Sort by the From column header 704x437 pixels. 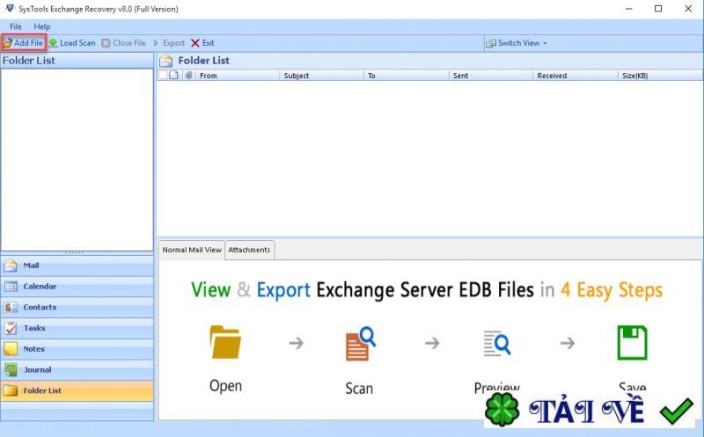[x=238, y=76]
